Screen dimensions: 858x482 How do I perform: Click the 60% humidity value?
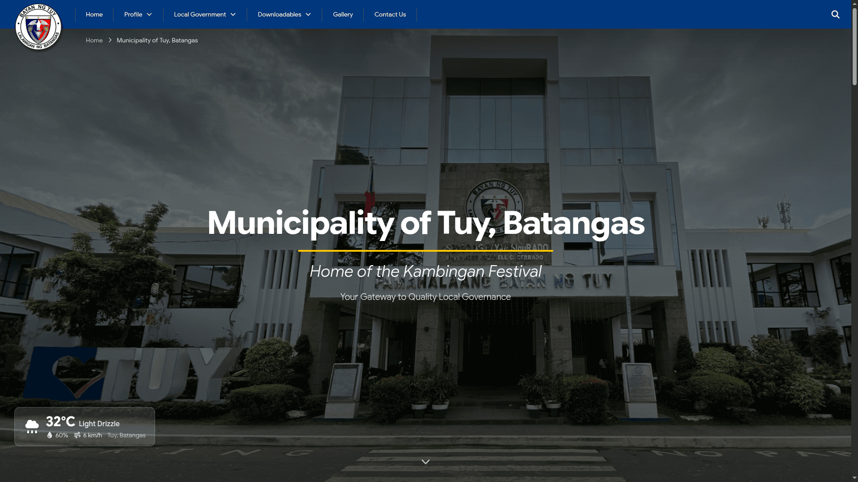click(62, 435)
